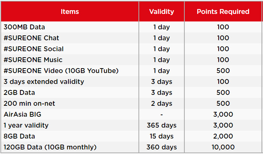Click 3 days extended validity item
This screenshot has width=263, height=154.
[x=44, y=82]
